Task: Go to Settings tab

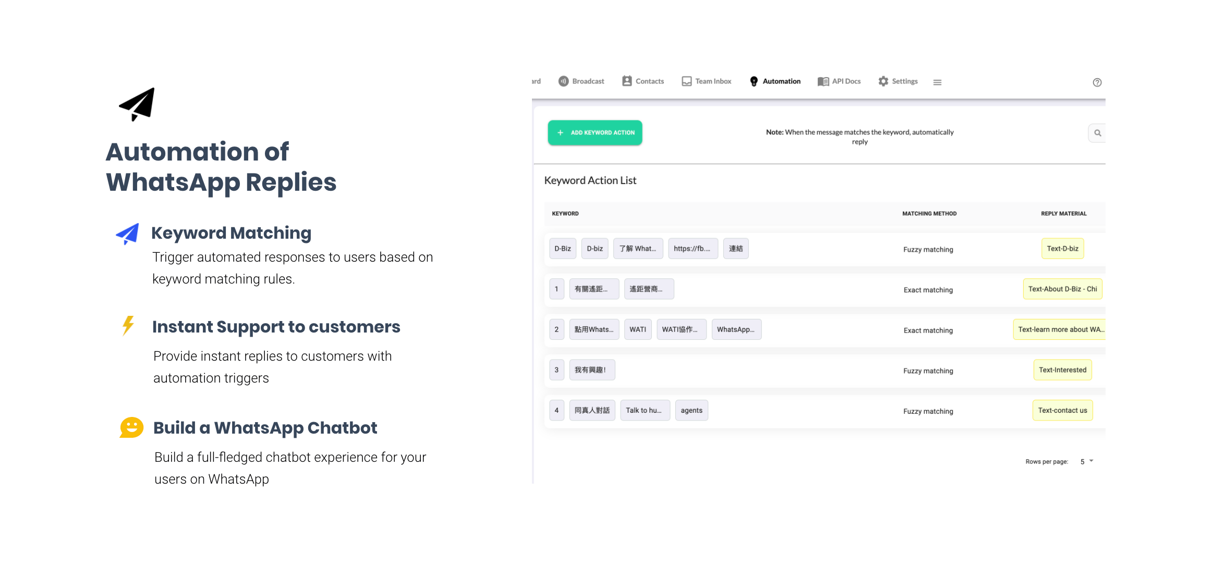Action: [x=898, y=81]
